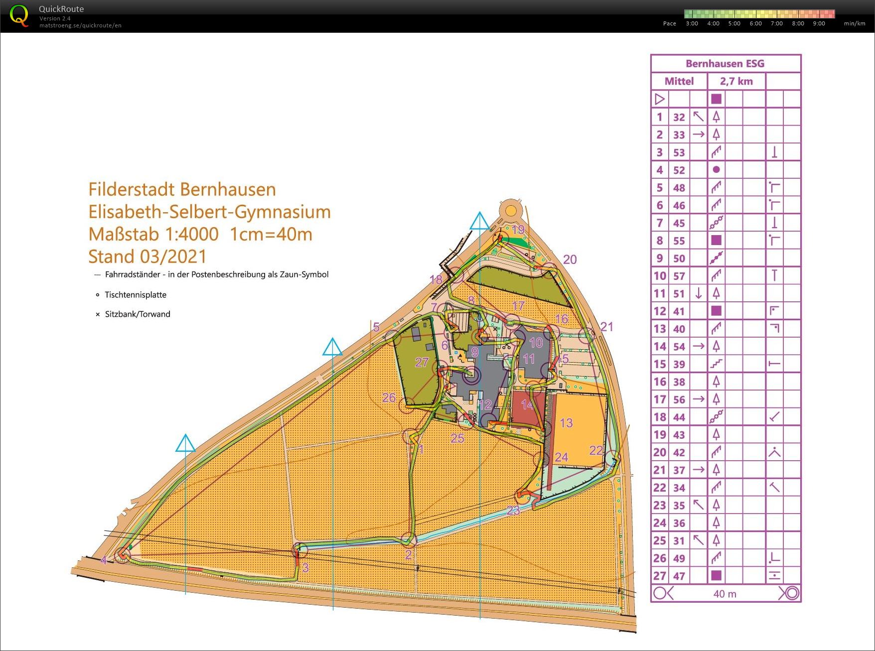This screenshot has width=875, height=651.
Task: Select control row 27 code 47
Action: [x=679, y=576]
